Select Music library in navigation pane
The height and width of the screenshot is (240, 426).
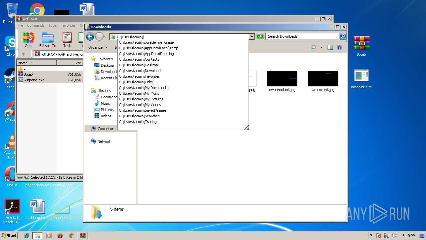pyautogui.click(x=102, y=103)
